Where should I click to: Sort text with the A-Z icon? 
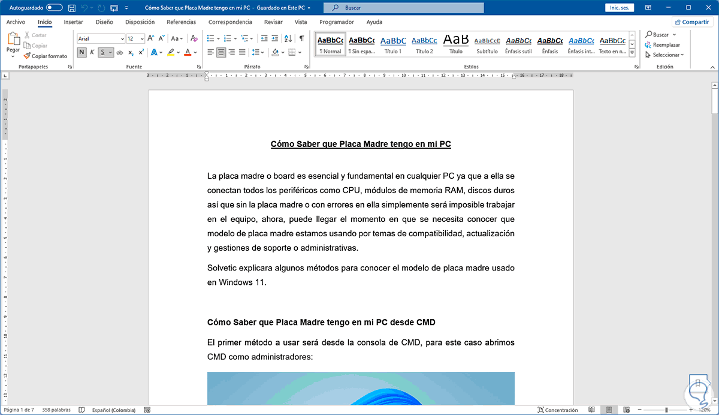click(x=288, y=38)
